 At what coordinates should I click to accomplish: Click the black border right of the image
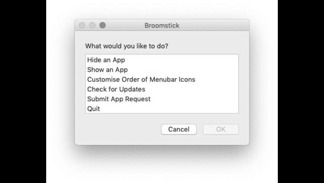click(301, 91)
